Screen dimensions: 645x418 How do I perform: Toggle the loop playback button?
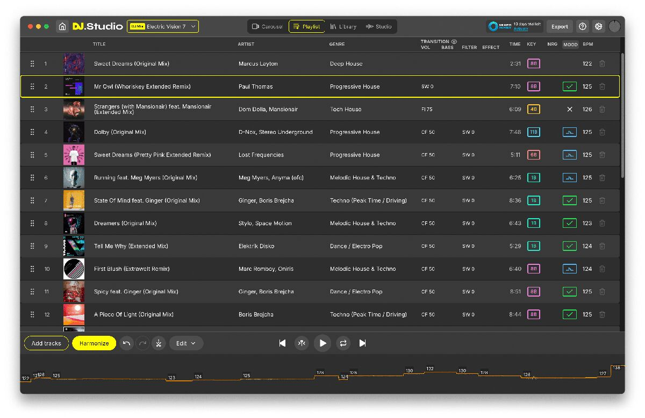(x=342, y=343)
